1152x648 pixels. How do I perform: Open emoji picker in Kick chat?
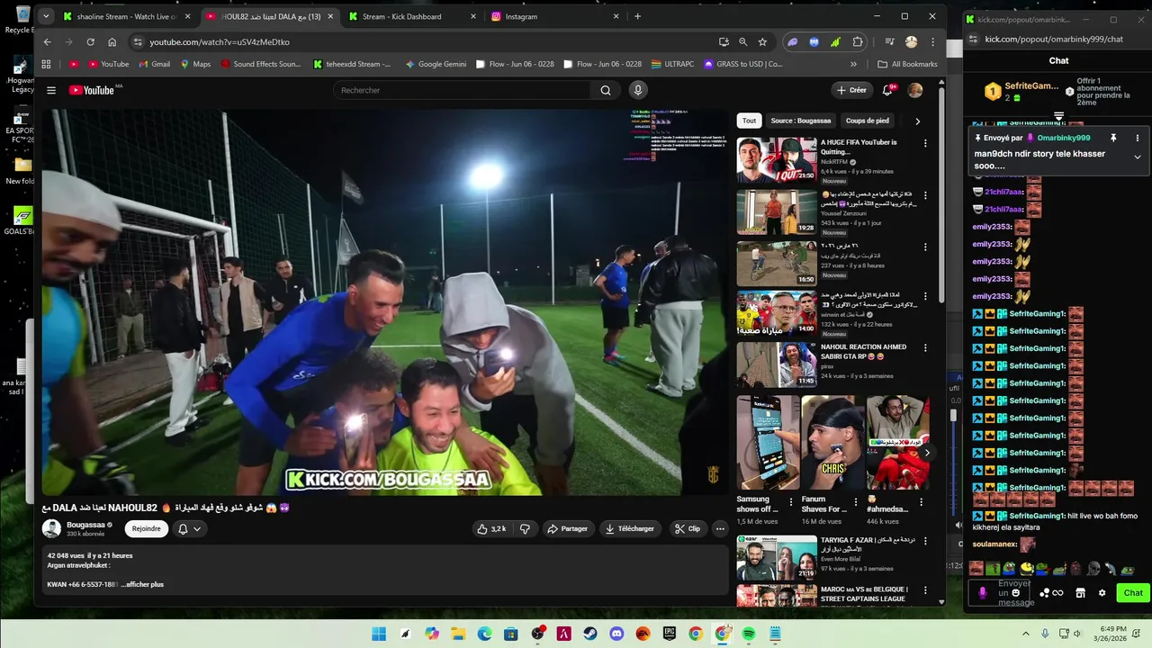tap(1016, 593)
